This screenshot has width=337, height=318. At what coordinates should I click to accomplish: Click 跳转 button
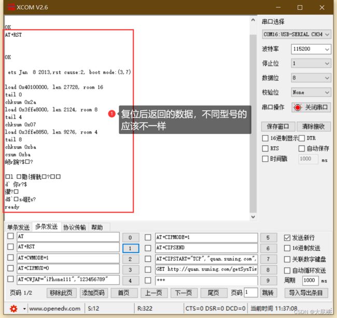pyautogui.click(x=269, y=293)
